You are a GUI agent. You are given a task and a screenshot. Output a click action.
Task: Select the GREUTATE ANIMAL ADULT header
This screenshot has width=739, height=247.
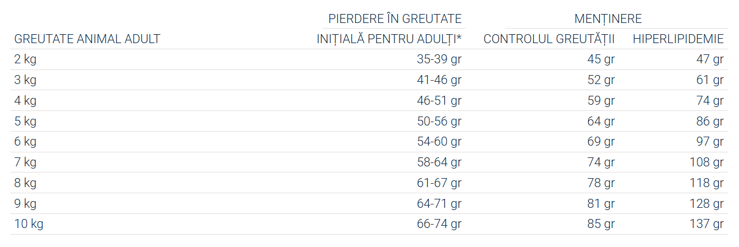pos(88,39)
